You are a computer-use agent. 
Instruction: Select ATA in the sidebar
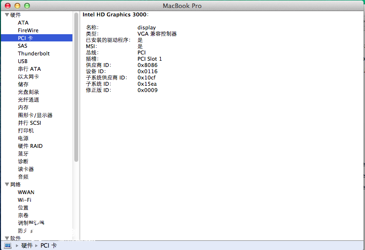point(23,23)
